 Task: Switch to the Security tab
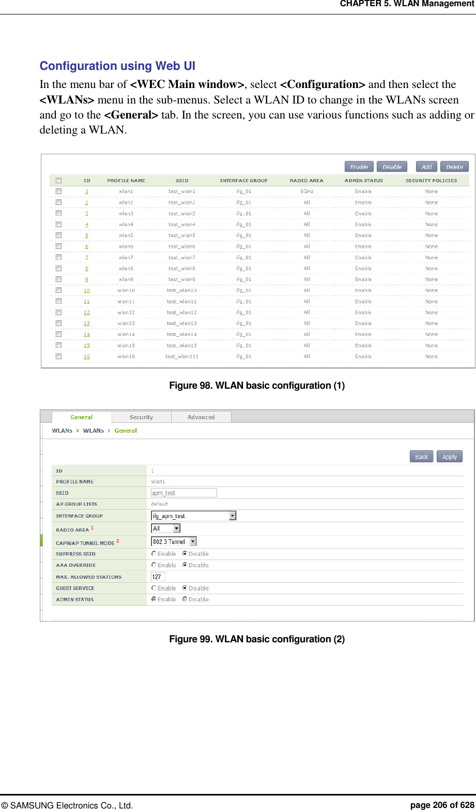[141, 417]
